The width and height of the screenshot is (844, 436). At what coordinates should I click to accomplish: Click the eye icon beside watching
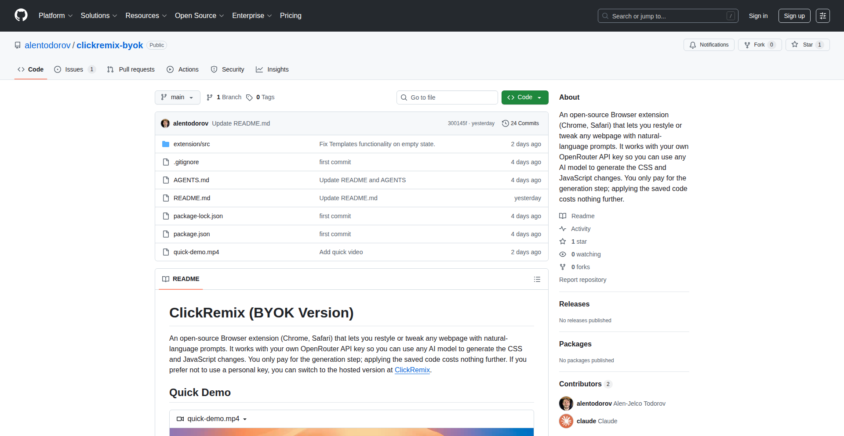click(x=563, y=254)
